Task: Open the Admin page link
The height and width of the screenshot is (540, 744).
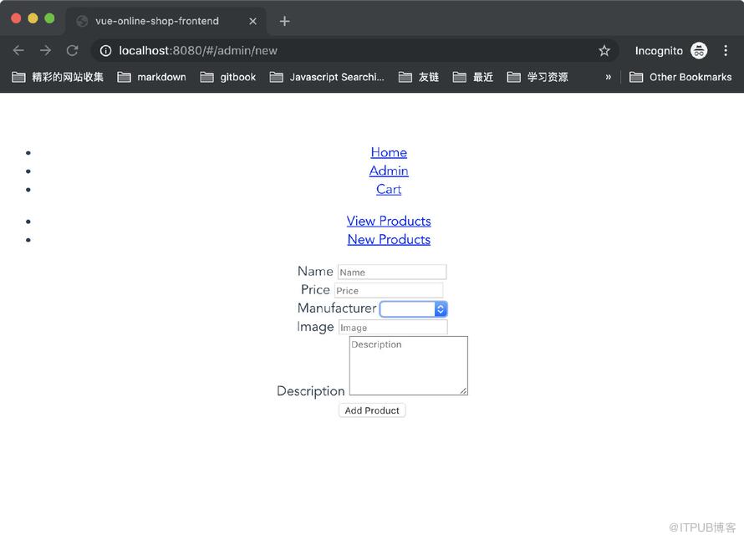Action: [389, 171]
